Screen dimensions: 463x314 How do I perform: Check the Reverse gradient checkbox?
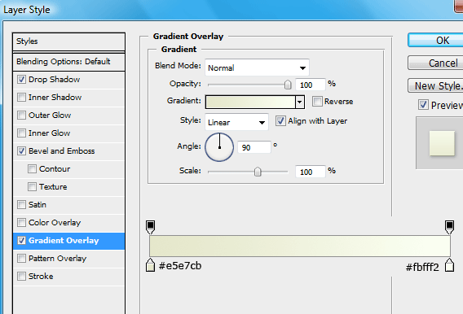pyautogui.click(x=317, y=102)
